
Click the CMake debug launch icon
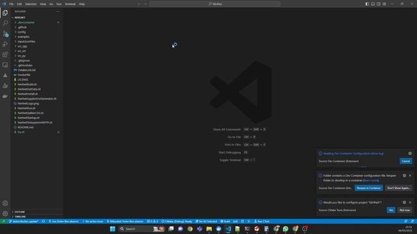(x=242, y=221)
